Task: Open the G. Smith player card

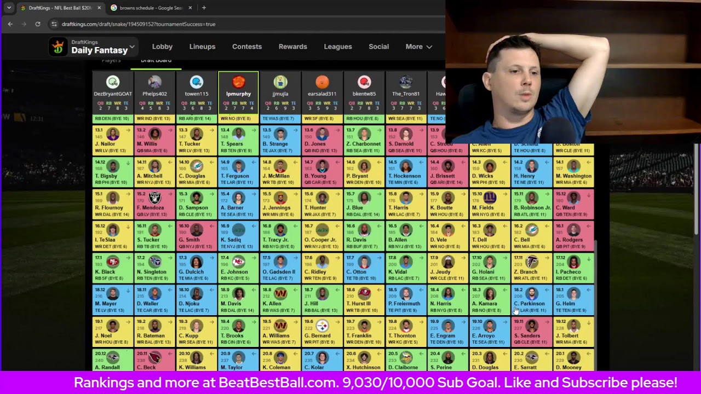Action: coord(197,236)
